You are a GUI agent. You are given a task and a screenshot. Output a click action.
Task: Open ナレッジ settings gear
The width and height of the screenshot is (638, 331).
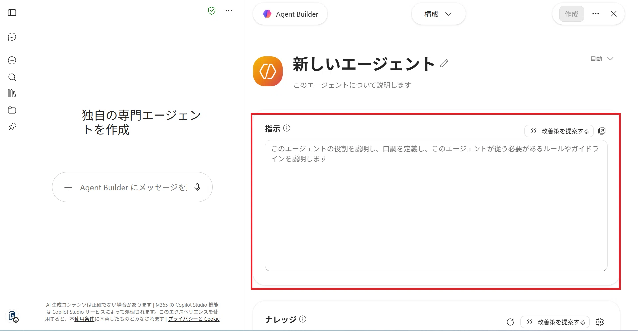[x=600, y=322]
